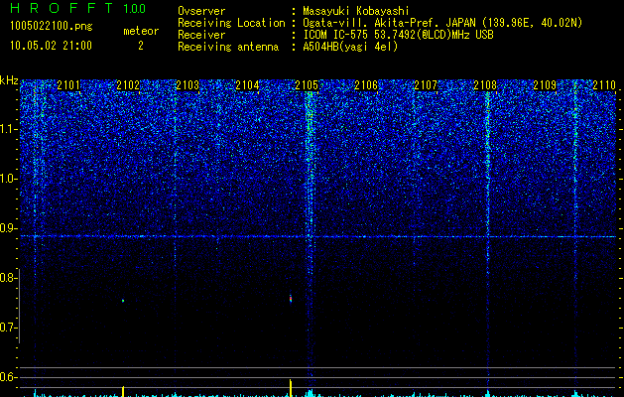Click the A504HB(yagi 4el) antenna text
624x397 pixels.
coord(350,47)
